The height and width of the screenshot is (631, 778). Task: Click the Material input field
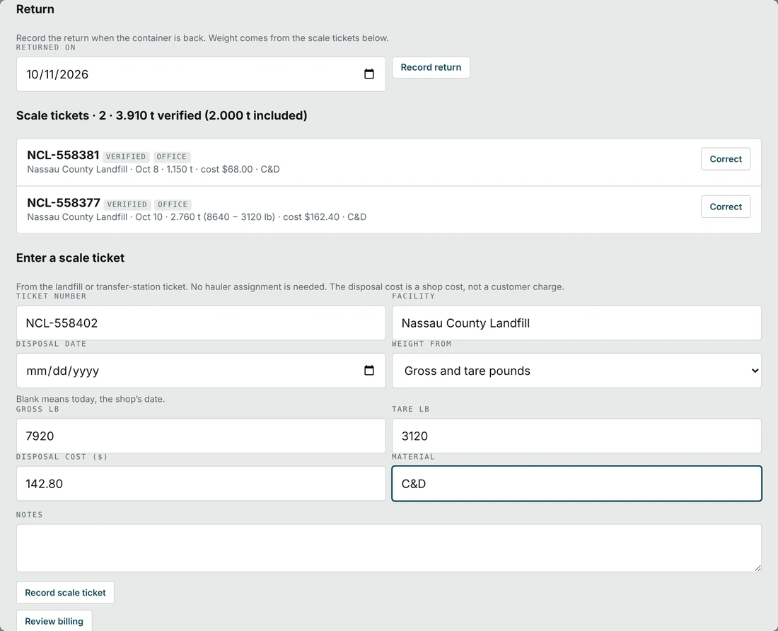576,484
